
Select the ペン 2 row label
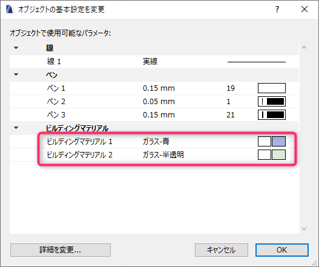56,101
